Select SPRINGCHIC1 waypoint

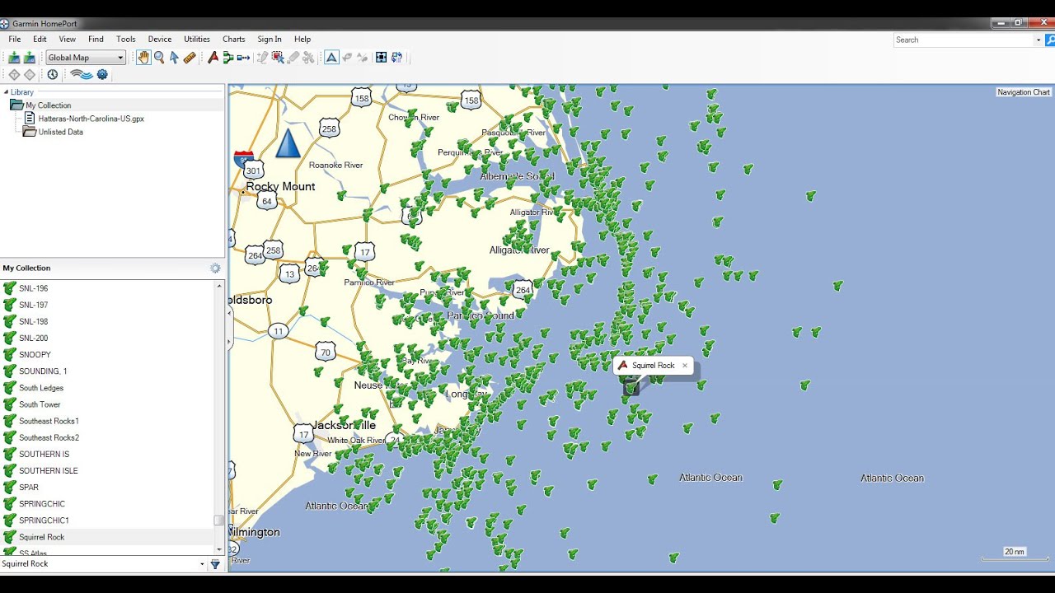107,521
